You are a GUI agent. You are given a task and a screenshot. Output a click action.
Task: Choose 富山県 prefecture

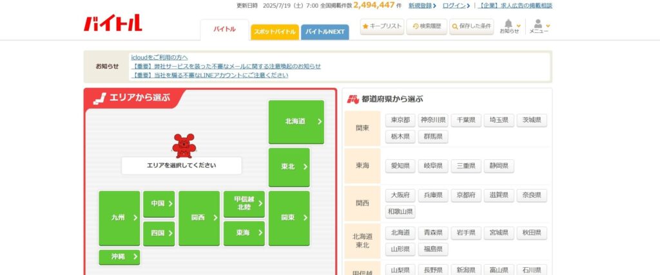[499, 270]
